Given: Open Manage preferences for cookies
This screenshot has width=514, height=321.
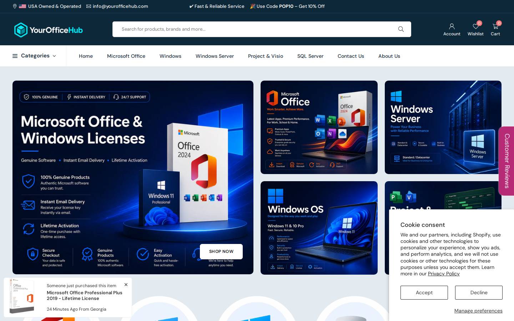Looking at the screenshot, I should (x=478, y=311).
